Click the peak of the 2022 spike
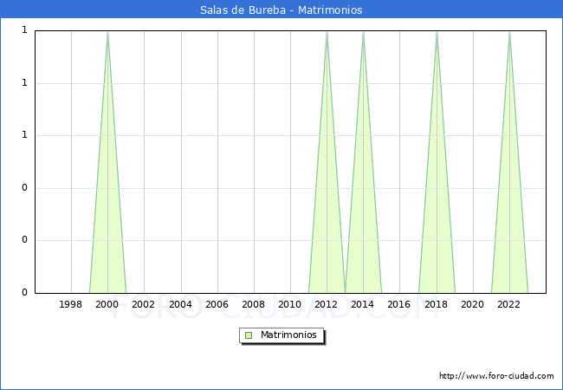This screenshot has width=563, height=390. (509, 33)
